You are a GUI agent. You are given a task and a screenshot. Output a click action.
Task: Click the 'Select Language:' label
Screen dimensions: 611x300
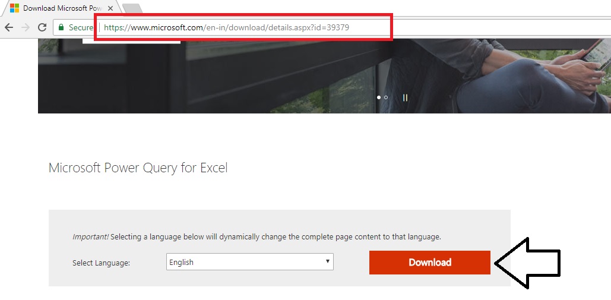click(x=102, y=263)
